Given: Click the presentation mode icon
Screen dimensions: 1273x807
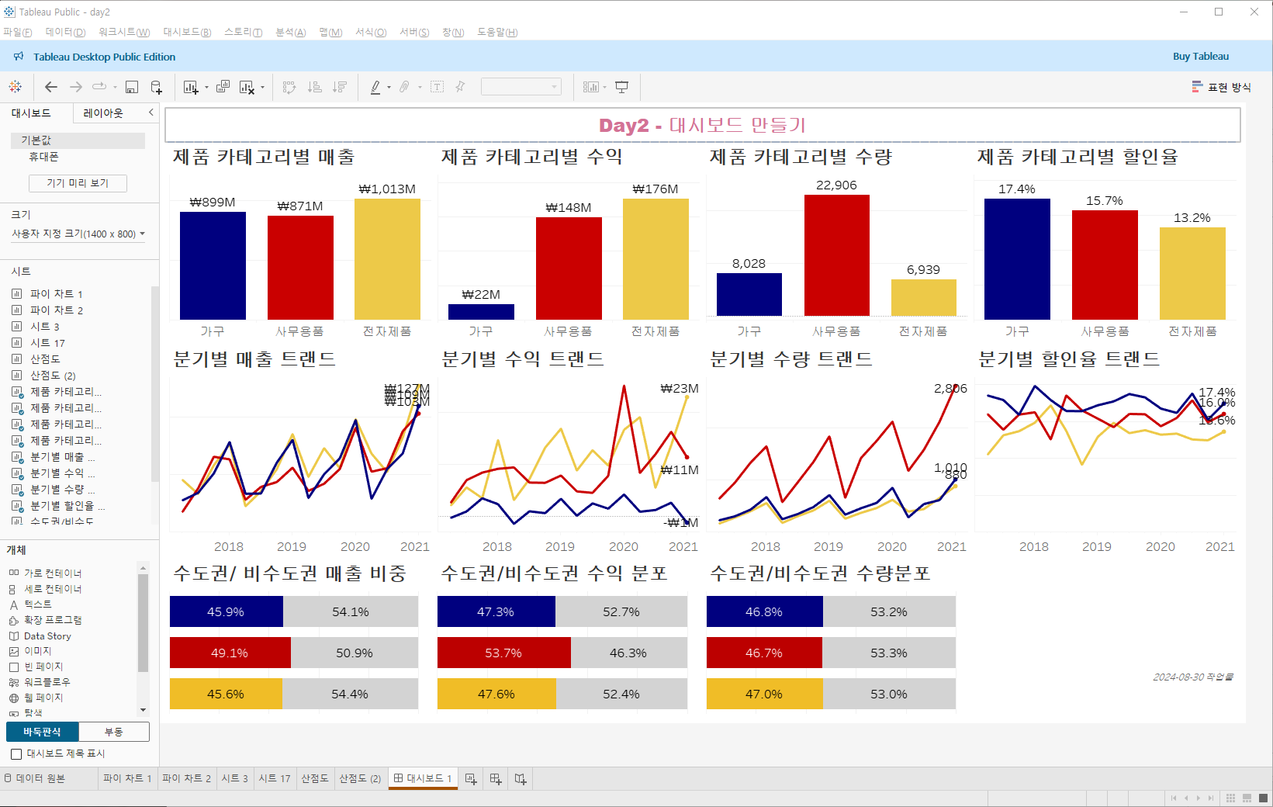Looking at the screenshot, I should point(622,87).
